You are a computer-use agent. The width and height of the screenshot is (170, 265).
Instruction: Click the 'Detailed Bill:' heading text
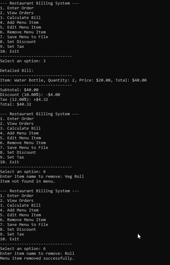click(17, 71)
